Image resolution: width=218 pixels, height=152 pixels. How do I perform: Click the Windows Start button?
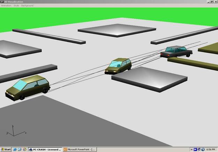pos(6,150)
